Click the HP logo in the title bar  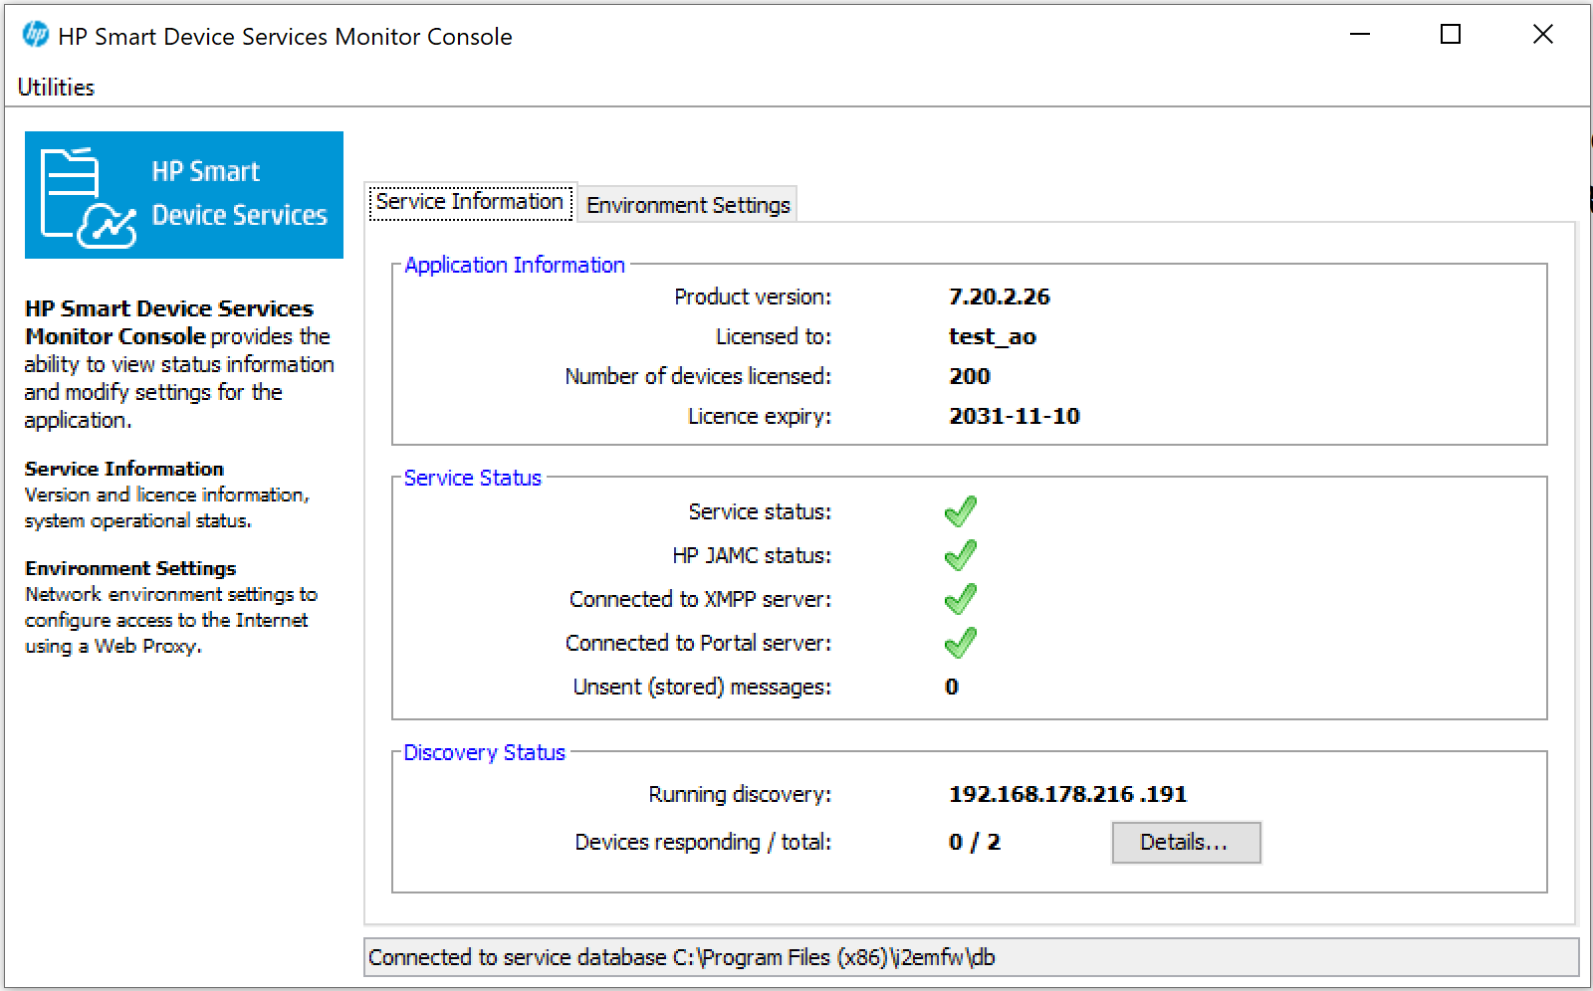[36, 35]
